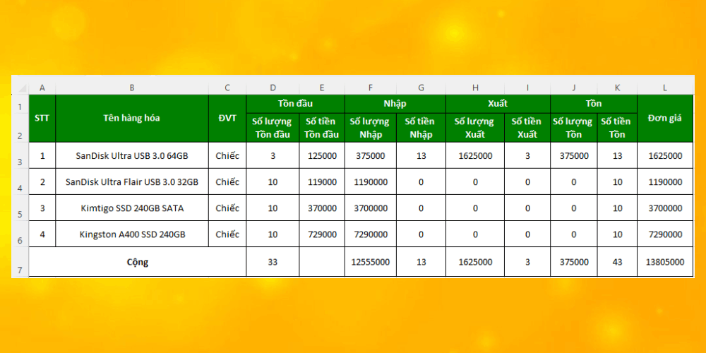Click 1190000 in the Đơn giá column
Image resolution: width=706 pixels, height=353 pixels.
(x=665, y=182)
